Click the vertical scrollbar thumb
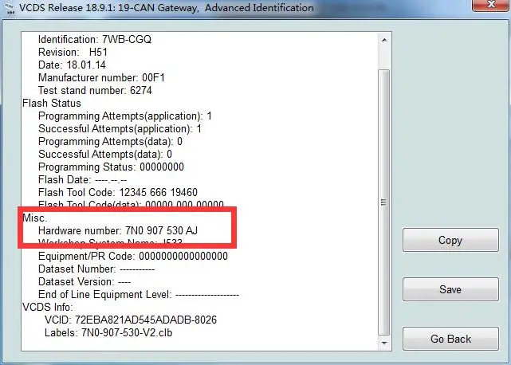The height and width of the screenshot is (365, 511). pyautogui.click(x=384, y=202)
